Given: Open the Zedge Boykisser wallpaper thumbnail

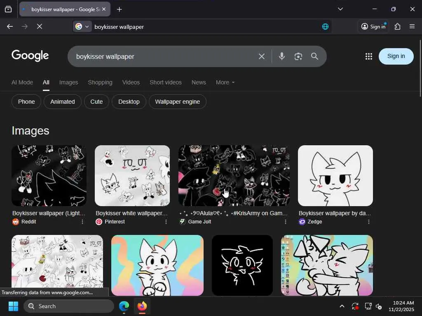Looking at the screenshot, I should click(335, 176).
